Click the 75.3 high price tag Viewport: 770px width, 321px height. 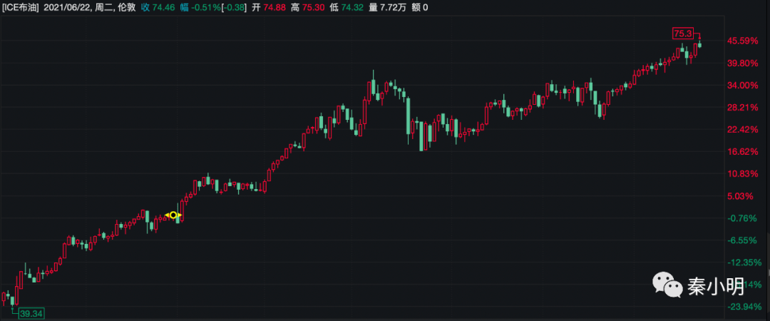click(683, 33)
